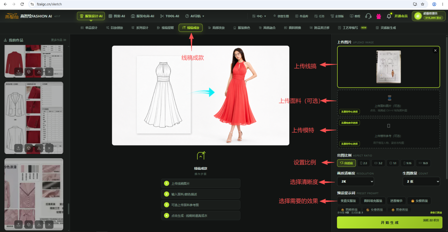Click the 开始生成 button

(x=389, y=222)
